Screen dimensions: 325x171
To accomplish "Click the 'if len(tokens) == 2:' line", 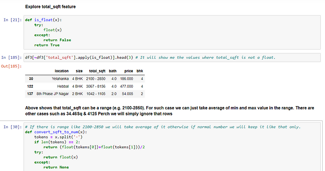I will [57, 142].
